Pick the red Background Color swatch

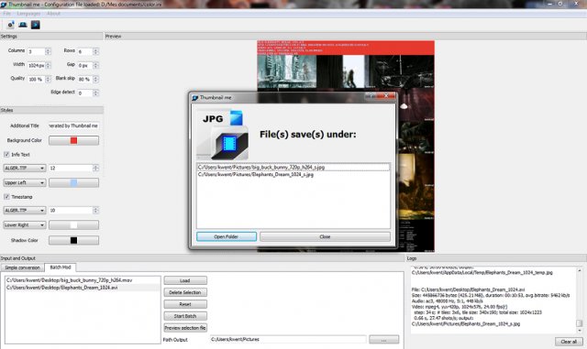pos(73,140)
